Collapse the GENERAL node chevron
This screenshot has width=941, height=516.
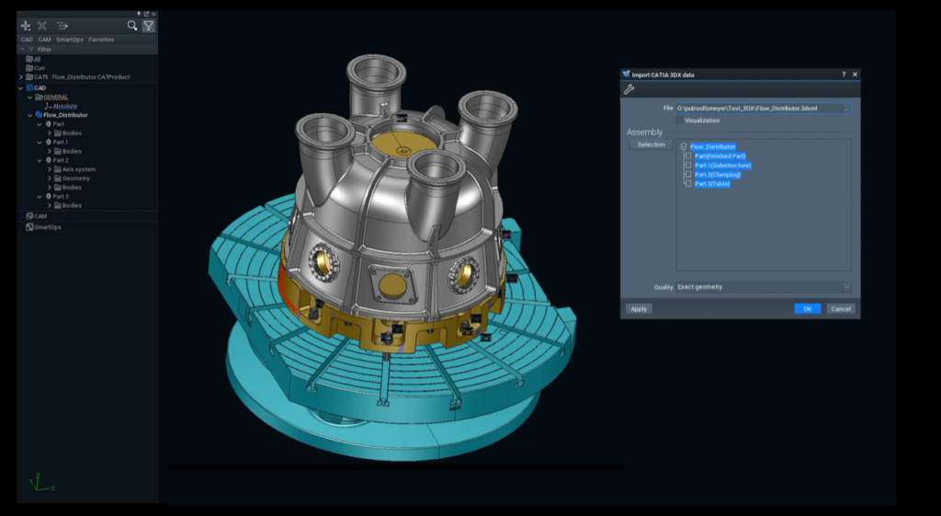coord(30,97)
